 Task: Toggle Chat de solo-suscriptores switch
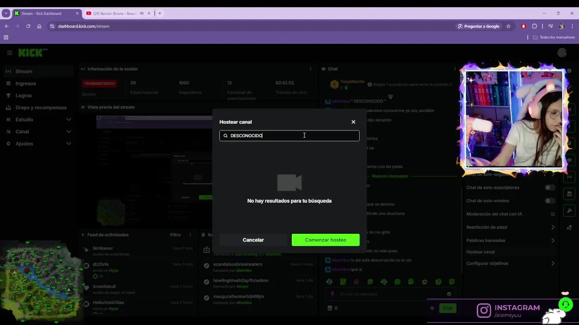pos(550,187)
